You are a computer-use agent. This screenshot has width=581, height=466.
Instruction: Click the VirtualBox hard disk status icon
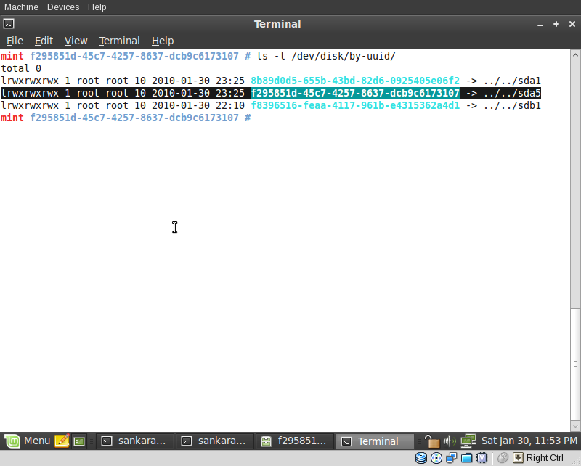[x=420, y=458]
